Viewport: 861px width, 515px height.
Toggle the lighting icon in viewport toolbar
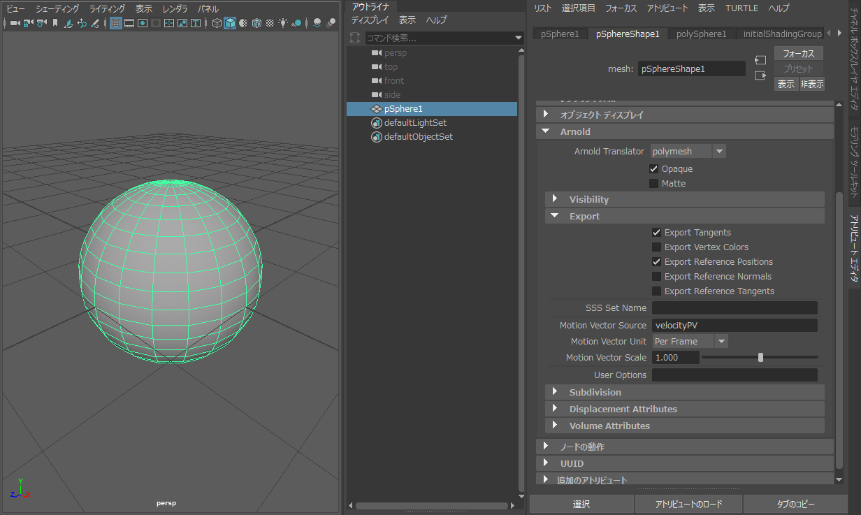284,23
